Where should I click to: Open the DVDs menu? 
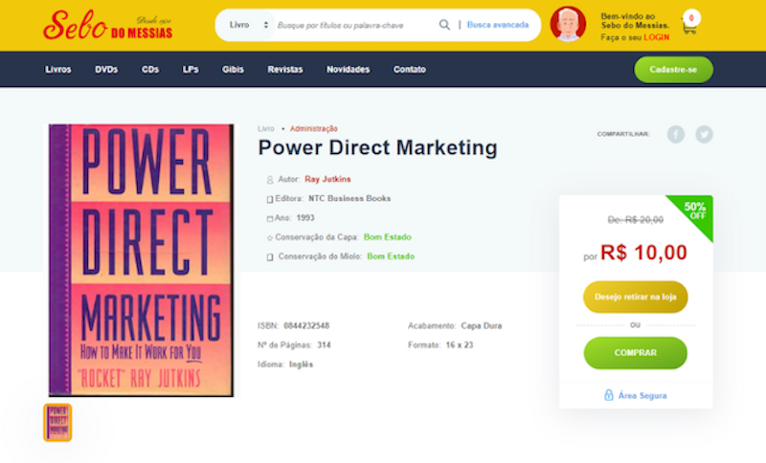[x=106, y=70]
